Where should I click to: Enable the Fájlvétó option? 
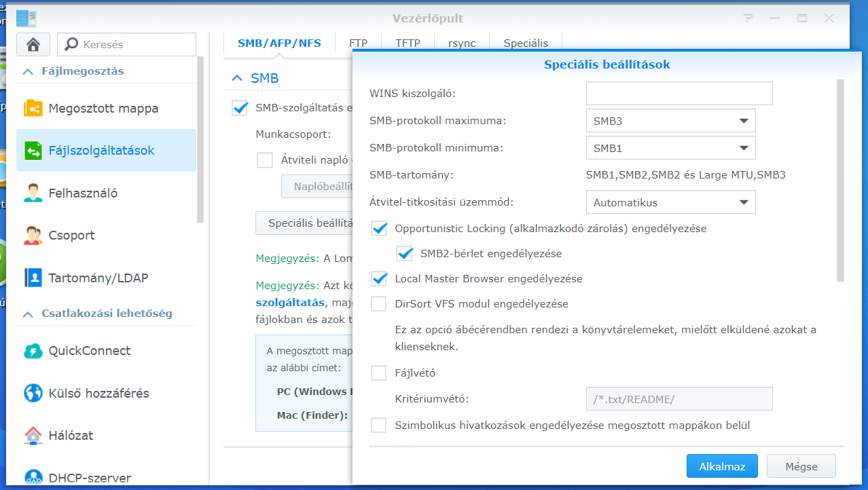[378, 373]
